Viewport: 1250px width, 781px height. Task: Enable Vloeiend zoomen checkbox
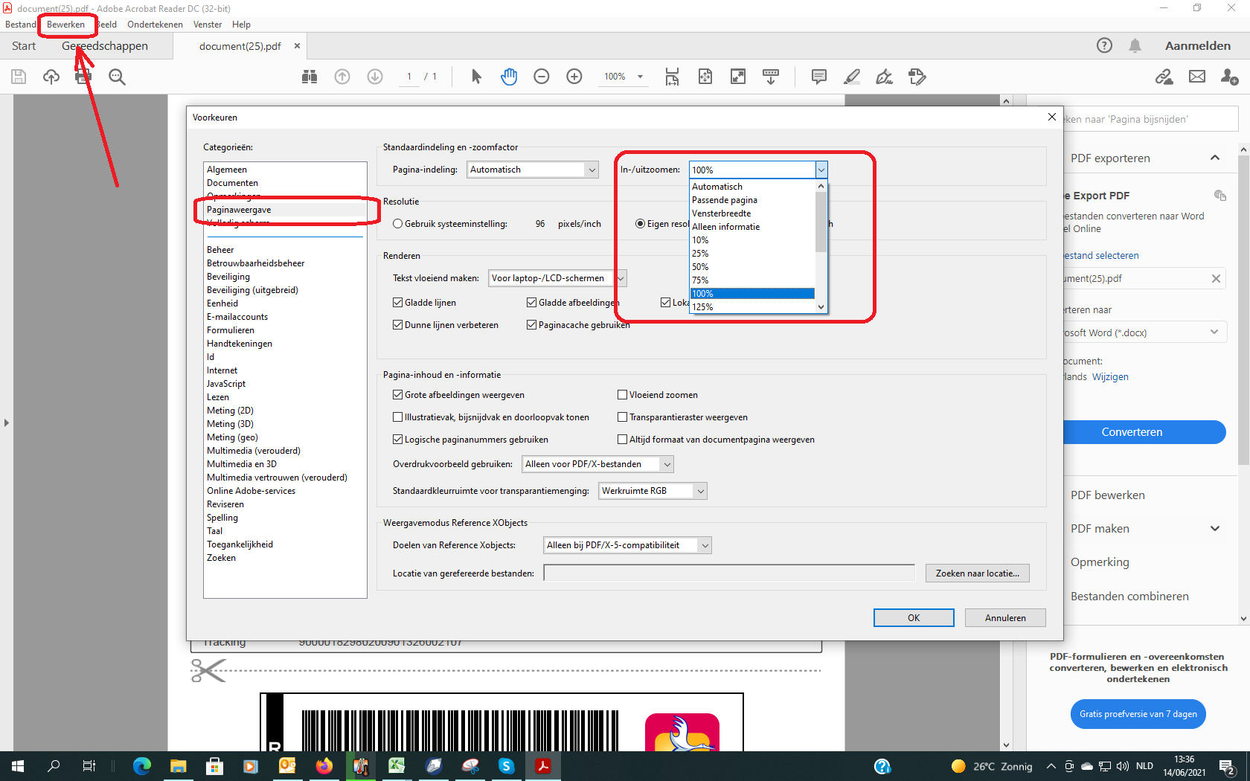coord(623,395)
